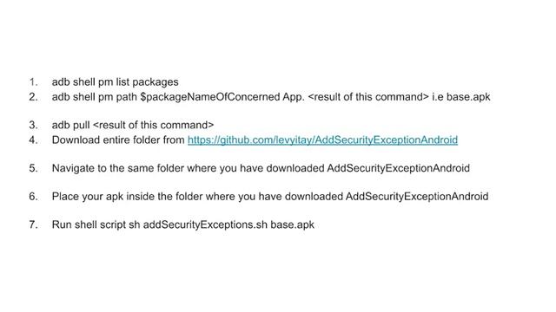Click 'base.apk' at end of step 7
The width and height of the screenshot is (556, 312).
click(293, 224)
